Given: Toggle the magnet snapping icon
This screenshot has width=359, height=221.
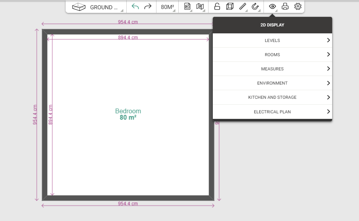Looking at the screenshot, I should pyautogui.click(x=255, y=7).
